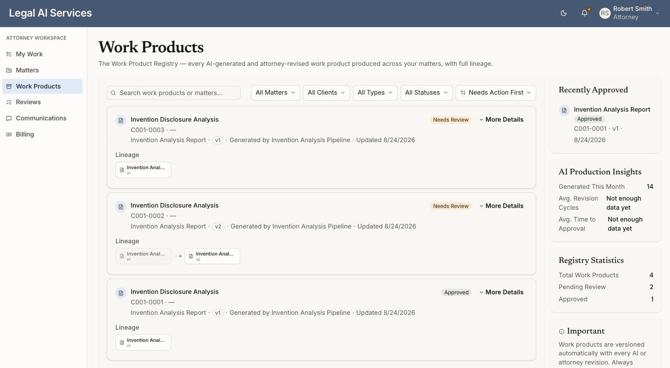670x368 pixels.
Task: Open the All Statuses filter dropdown
Action: 426,93
